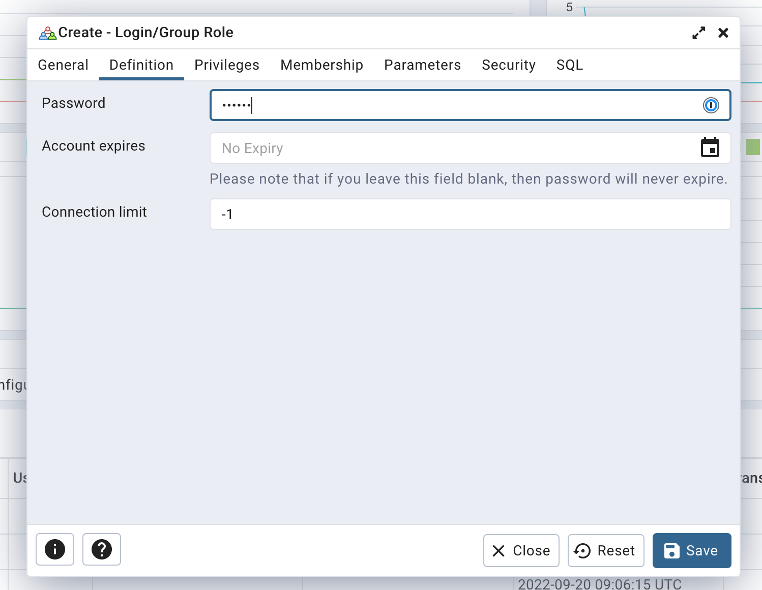Open help with the question mark icon

(x=102, y=549)
